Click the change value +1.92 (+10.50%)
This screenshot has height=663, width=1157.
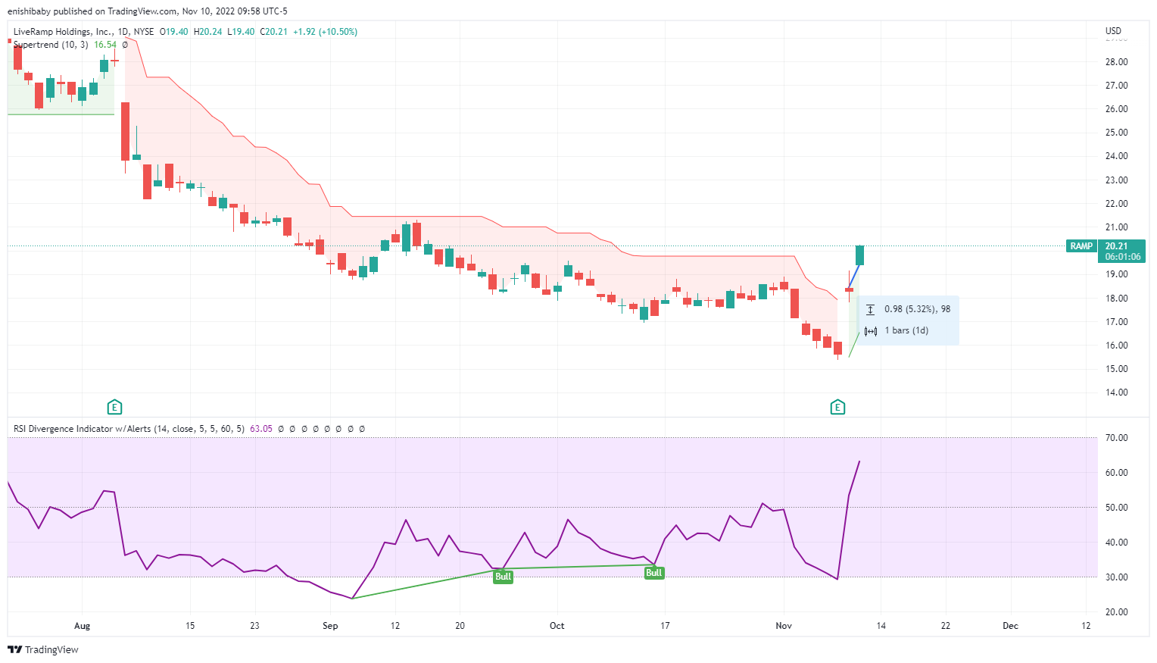click(x=326, y=32)
